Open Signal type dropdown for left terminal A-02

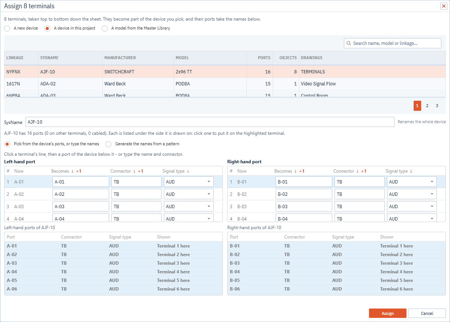(x=189, y=194)
